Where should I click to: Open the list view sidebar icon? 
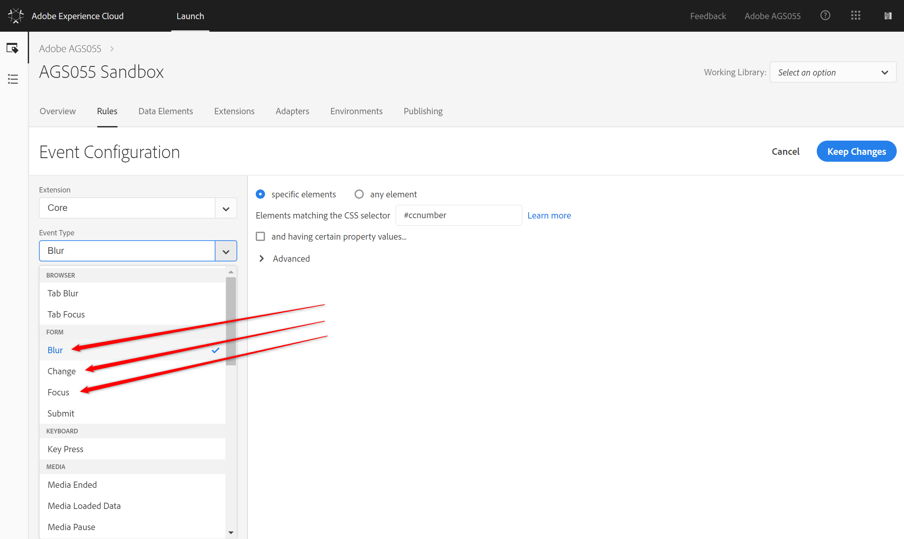13,79
